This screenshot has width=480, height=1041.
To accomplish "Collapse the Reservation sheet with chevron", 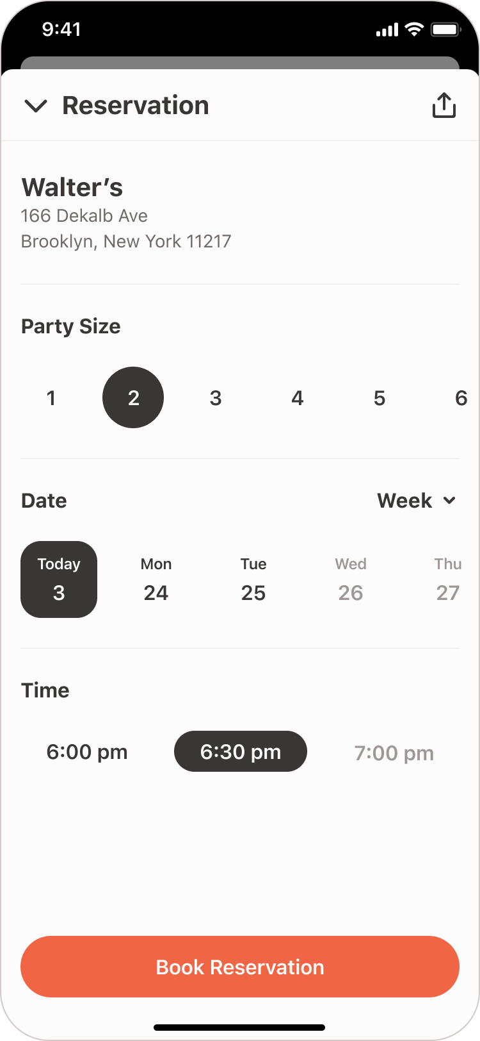I will coord(36,106).
